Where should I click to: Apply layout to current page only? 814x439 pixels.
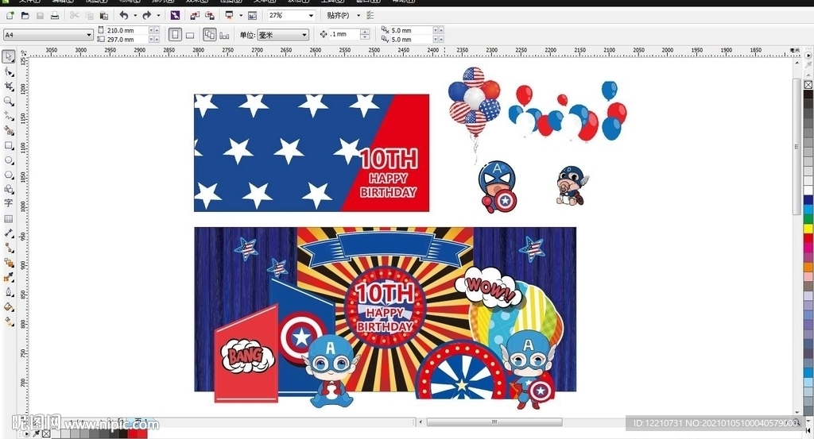(x=224, y=35)
